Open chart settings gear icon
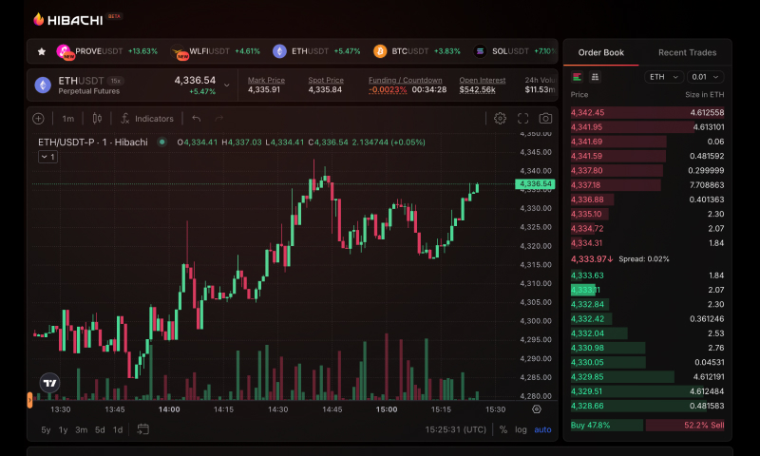The height and width of the screenshot is (456, 760). pos(500,119)
